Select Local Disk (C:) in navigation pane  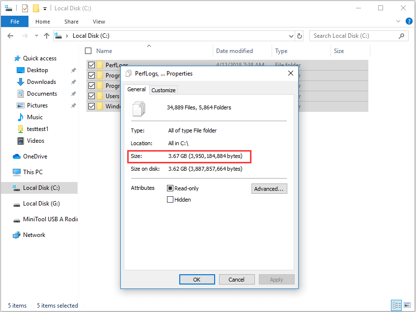pos(41,188)
